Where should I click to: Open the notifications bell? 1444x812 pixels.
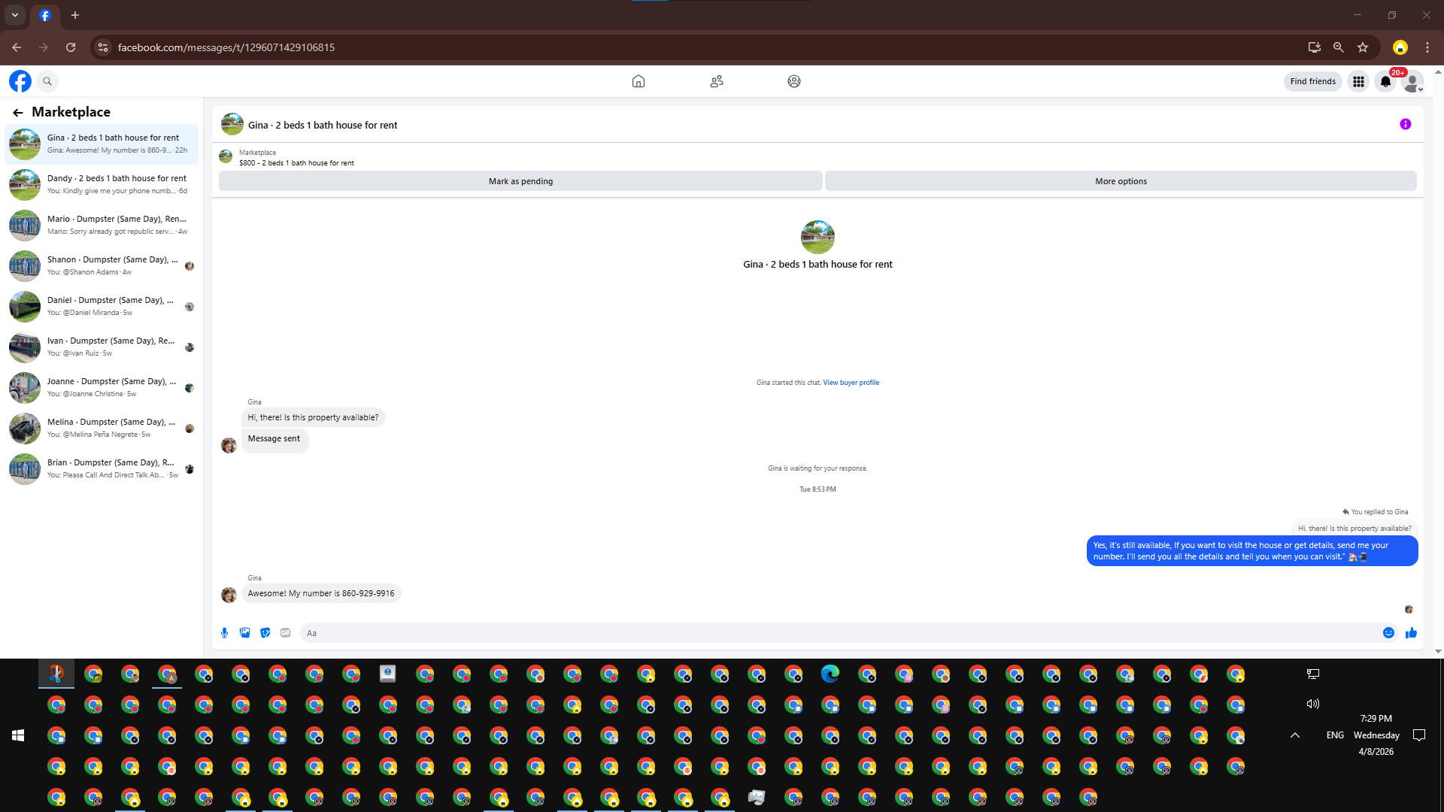[x=1385, y=81]
